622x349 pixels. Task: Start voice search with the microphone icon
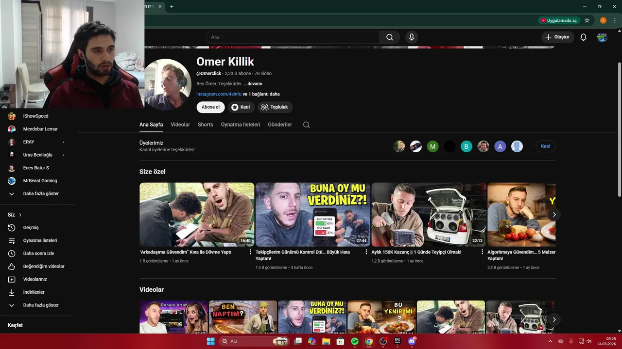(412, 37)
